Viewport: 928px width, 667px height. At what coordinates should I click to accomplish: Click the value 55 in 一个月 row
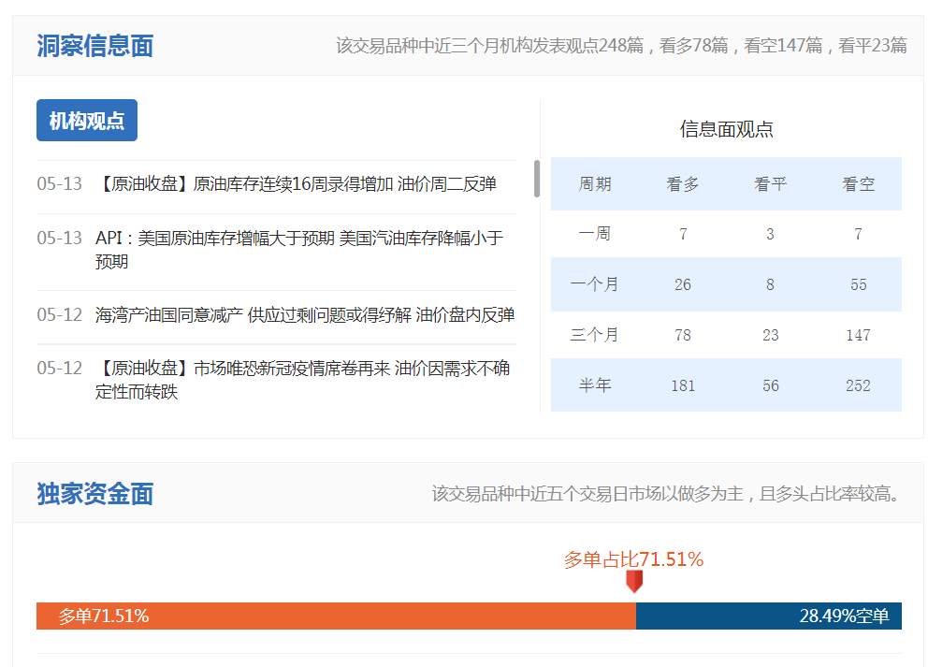(x=858, y=284)
